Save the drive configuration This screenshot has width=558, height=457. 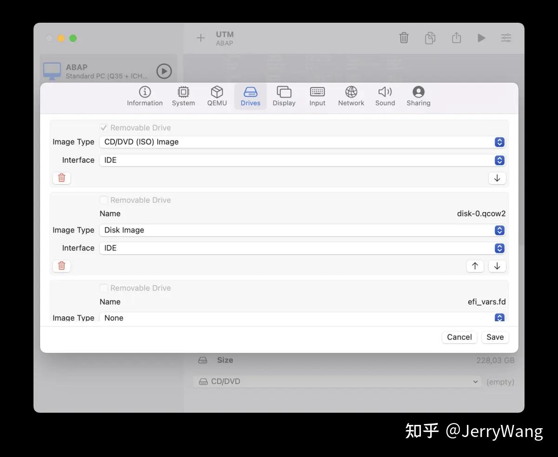494,337
